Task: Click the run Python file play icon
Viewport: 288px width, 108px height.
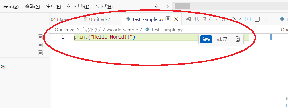Action: 234,19
